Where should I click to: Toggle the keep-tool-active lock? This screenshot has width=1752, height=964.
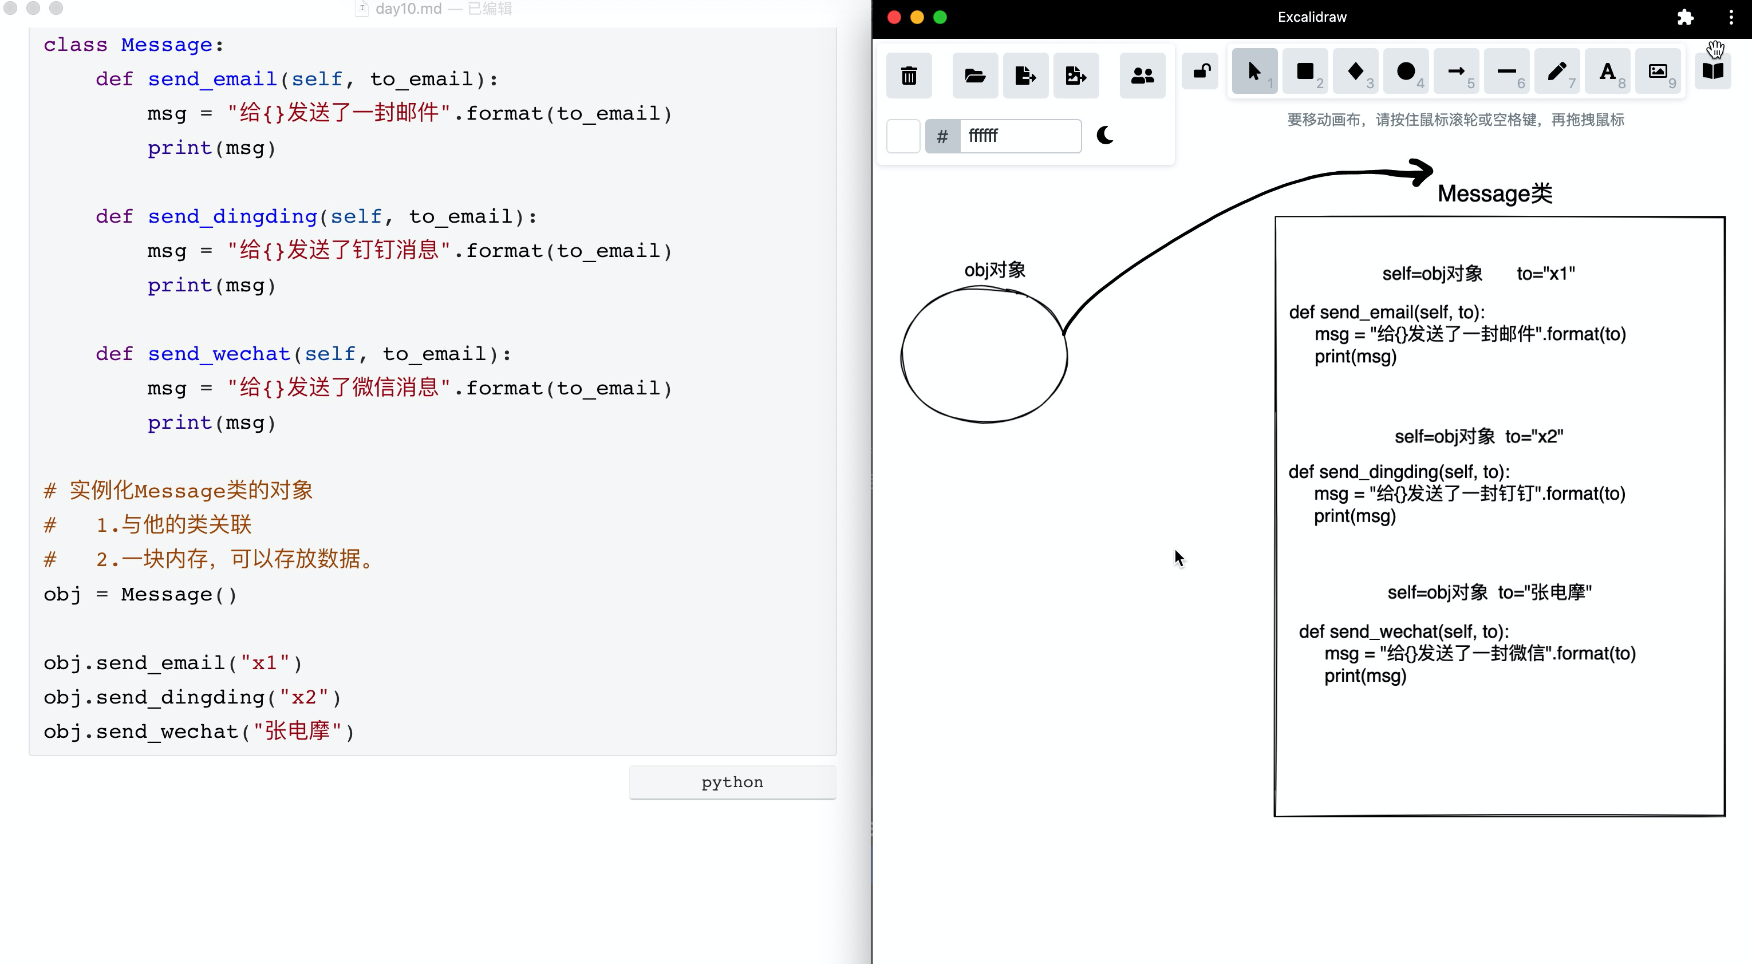pos(1201,72)
